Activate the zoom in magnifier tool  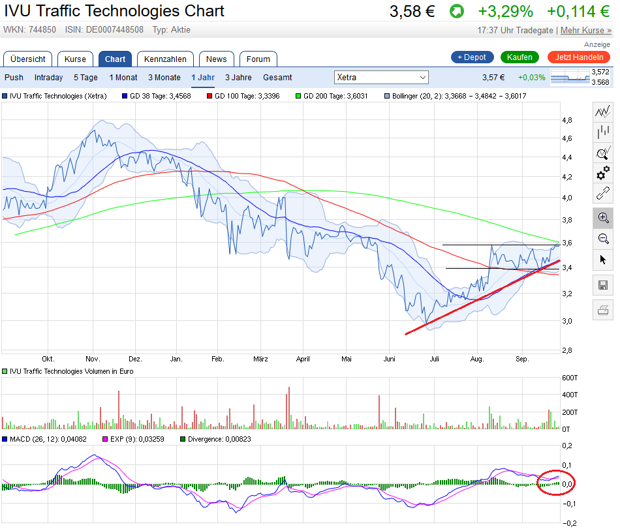coord(603,218)
